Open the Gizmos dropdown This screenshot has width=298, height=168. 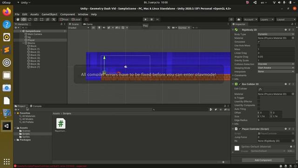point(184,28)
